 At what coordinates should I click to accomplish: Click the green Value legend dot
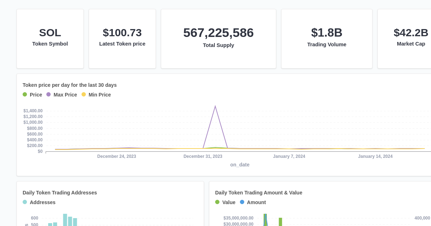[217, 202]
